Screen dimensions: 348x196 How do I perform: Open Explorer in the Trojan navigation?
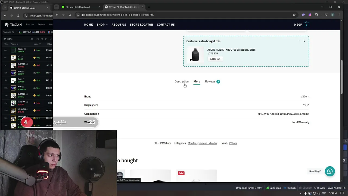point(42,24)
